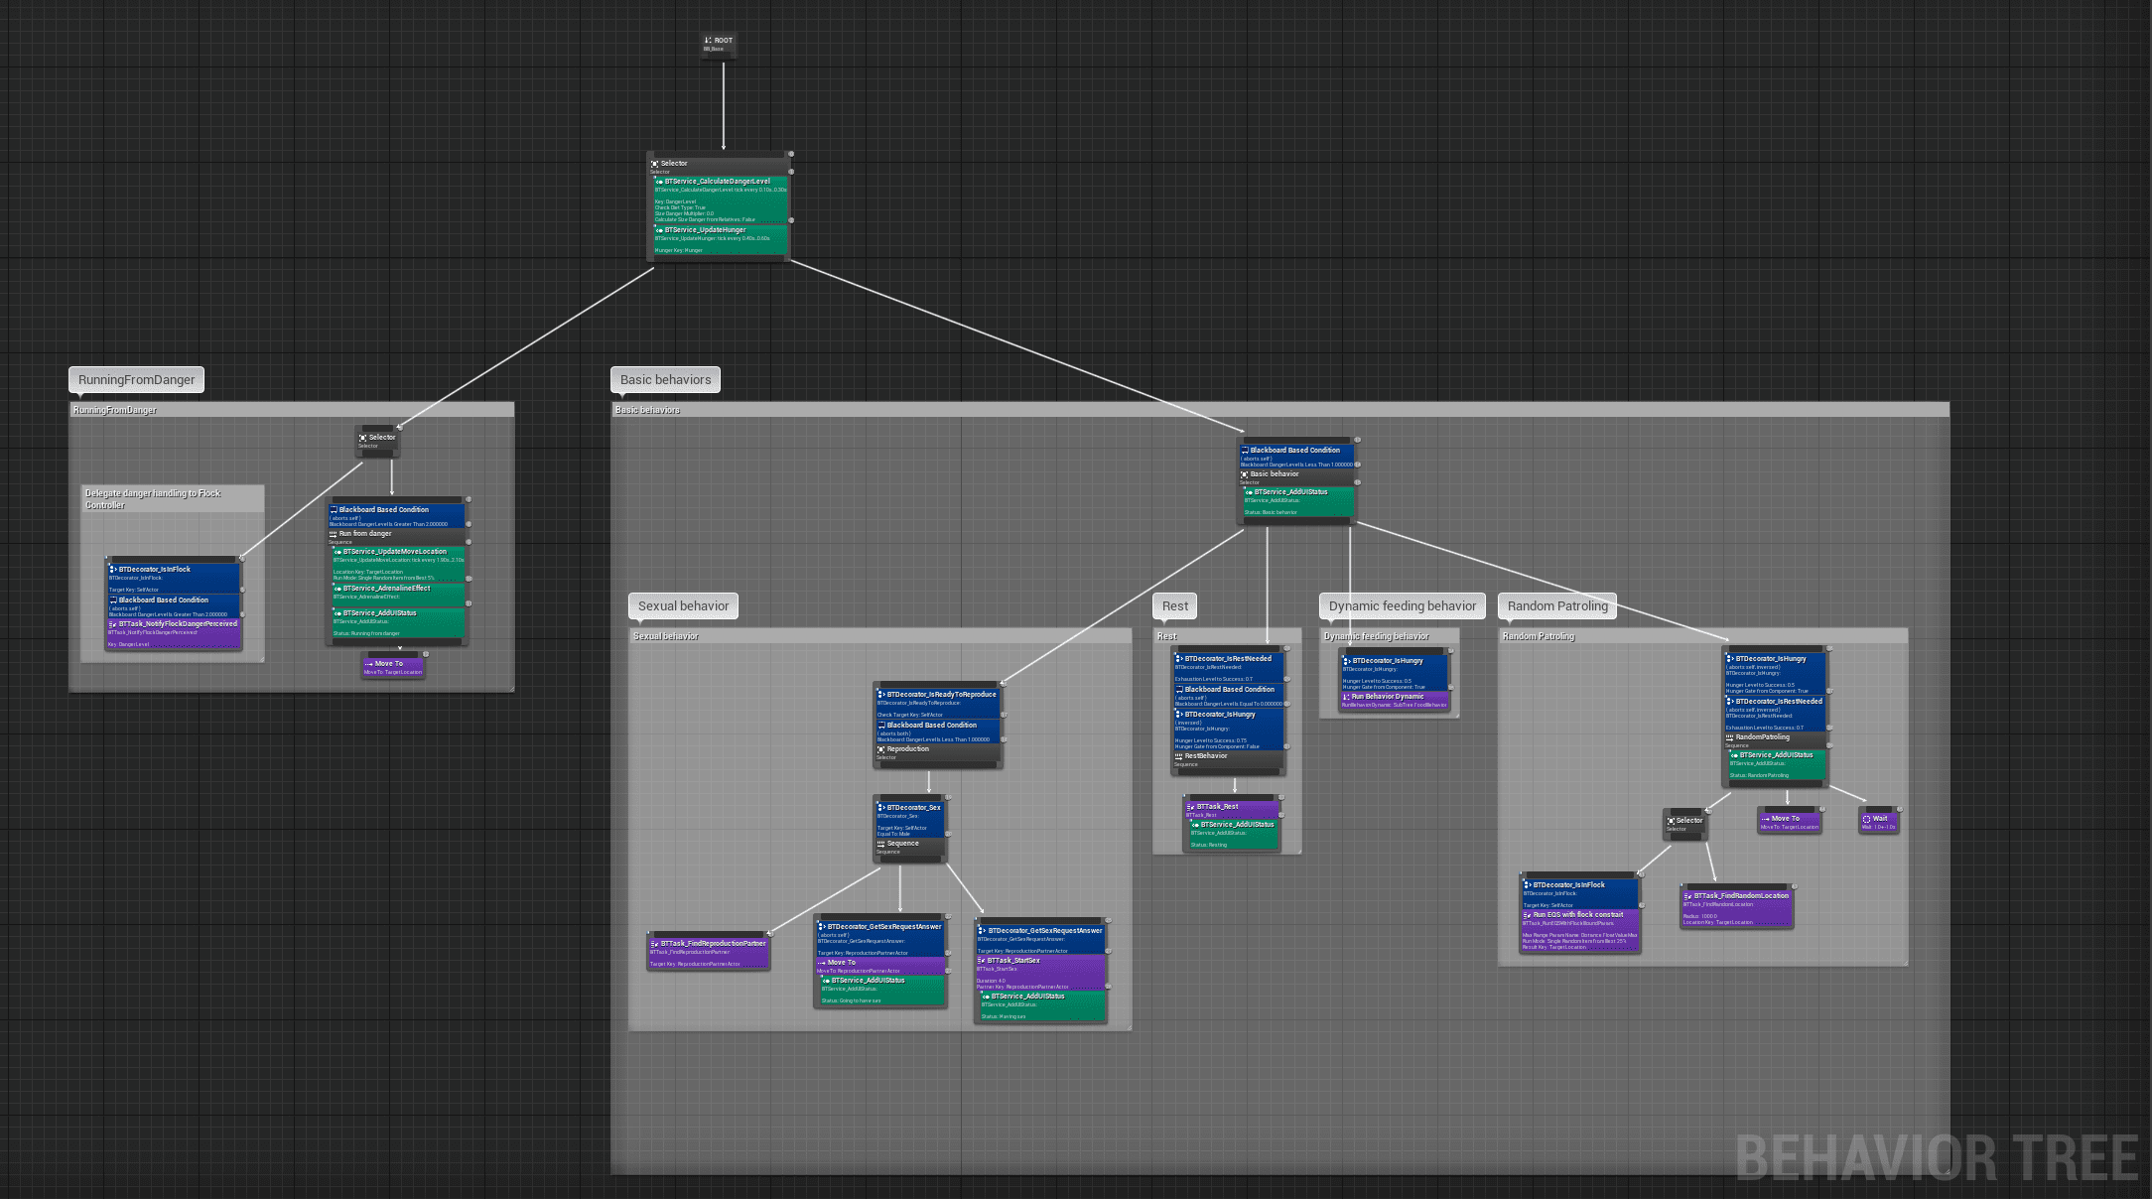
Task: Select the BTTask_NotifyFlockDangerPerceived task
Action: click(174, 633)
